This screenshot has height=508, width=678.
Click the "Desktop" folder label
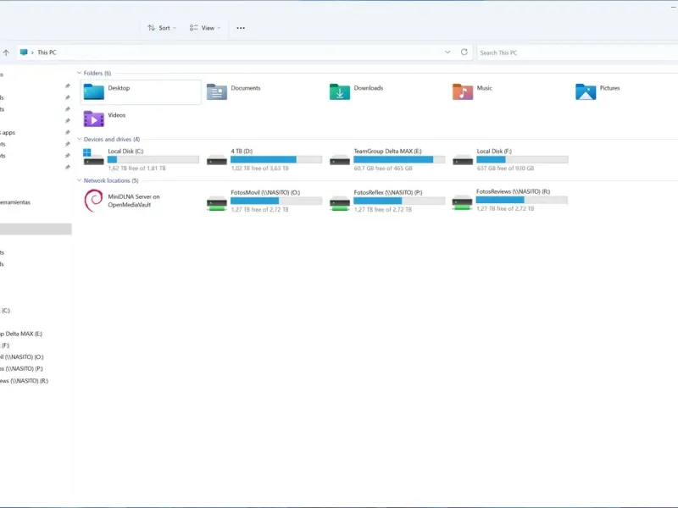click(x=119, y=88)
